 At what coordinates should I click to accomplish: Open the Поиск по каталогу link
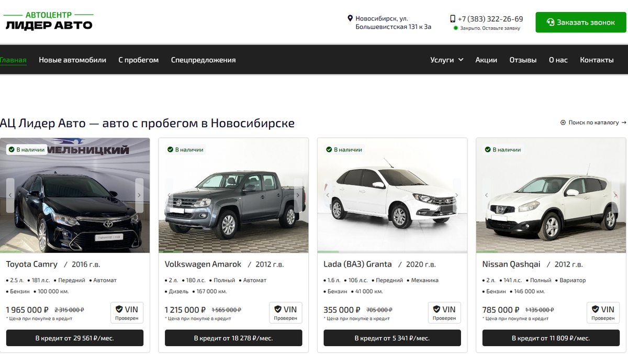tap(593, 123)
